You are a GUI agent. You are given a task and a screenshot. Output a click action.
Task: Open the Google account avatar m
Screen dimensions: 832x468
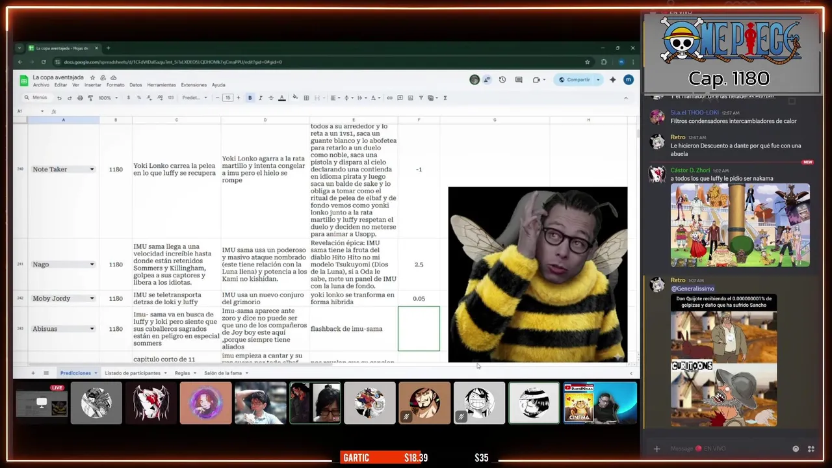point(628,80)
